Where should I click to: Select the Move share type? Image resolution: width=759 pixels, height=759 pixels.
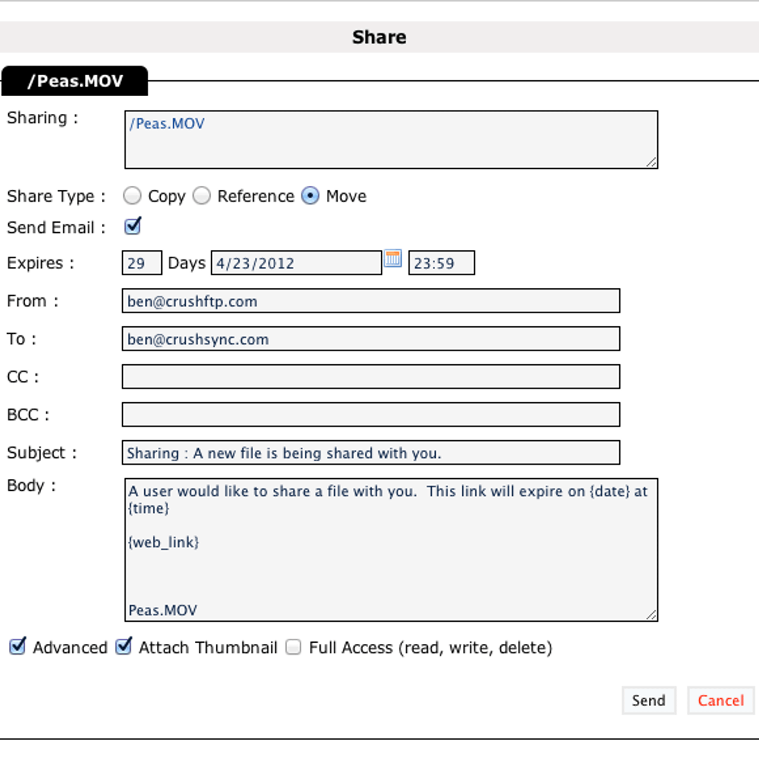(x=310, y=196)
